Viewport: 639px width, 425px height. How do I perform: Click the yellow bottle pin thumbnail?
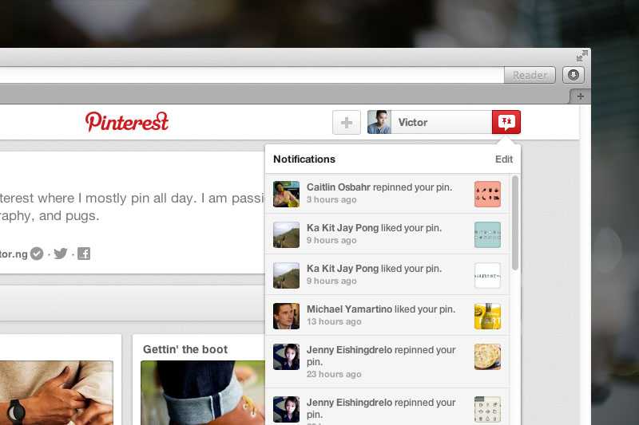[487, 316]
